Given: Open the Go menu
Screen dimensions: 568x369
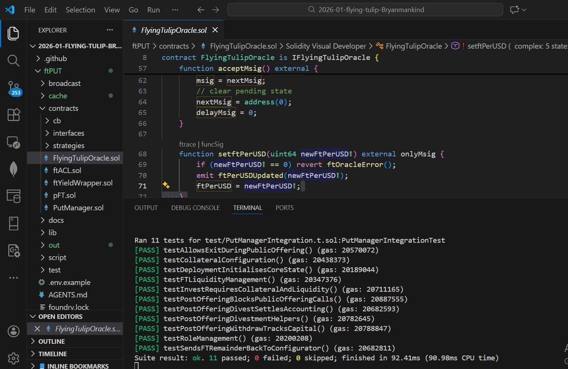Looking at the screenshot, I should tap(133, 9).
